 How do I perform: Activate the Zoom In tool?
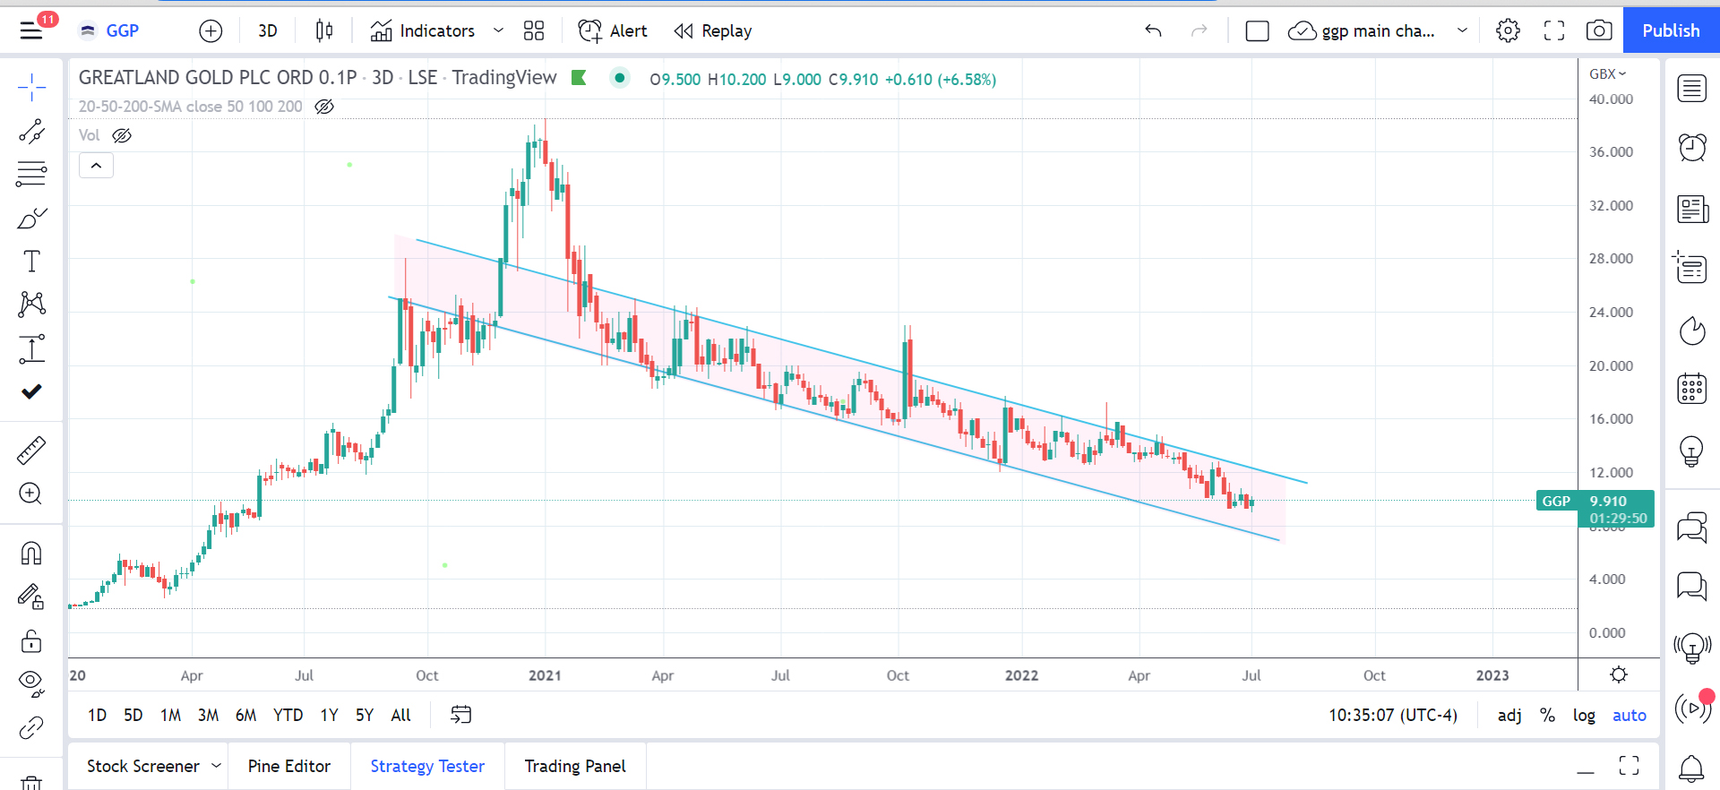click(31, 494)
